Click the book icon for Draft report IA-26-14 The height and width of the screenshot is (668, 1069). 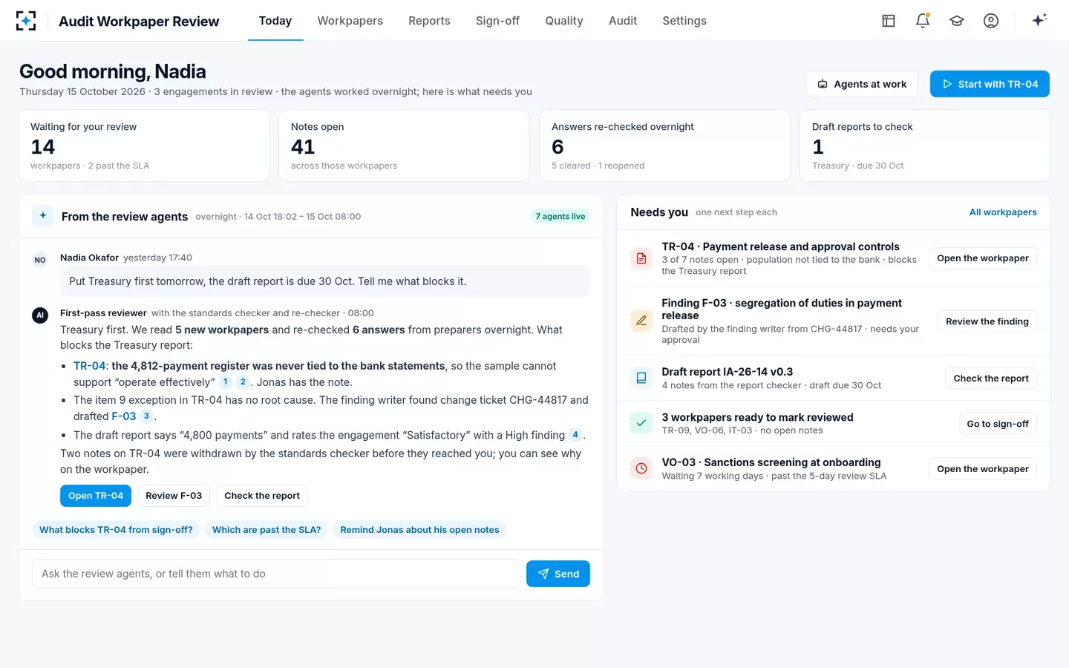641,378
